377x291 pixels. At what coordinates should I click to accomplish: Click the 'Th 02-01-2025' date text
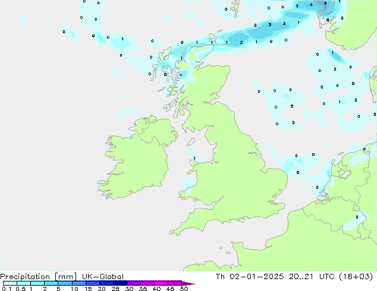[250, 277]
